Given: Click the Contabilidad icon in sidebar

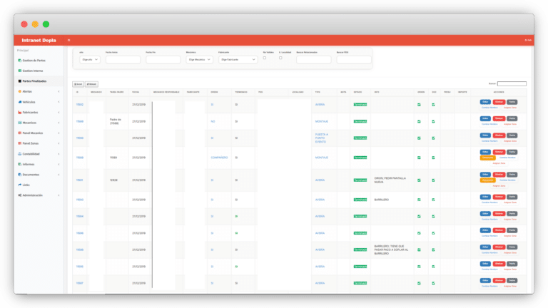Looking at the screenshot, I should [19, 154].
